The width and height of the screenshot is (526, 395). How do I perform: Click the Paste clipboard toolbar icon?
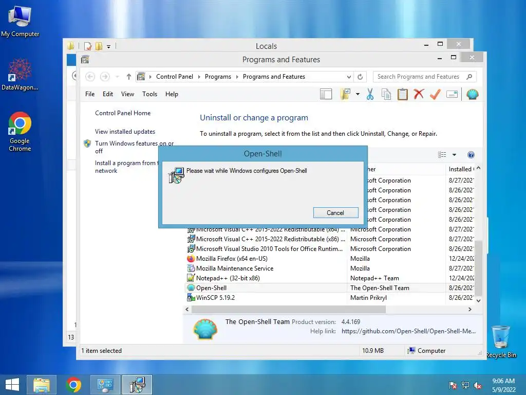(x=403, y=95)
